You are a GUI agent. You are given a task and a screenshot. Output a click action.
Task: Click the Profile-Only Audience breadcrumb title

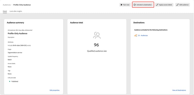point(22,5)
